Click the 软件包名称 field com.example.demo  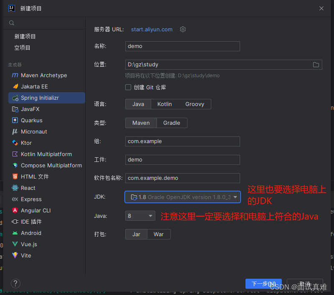(182, 178)
